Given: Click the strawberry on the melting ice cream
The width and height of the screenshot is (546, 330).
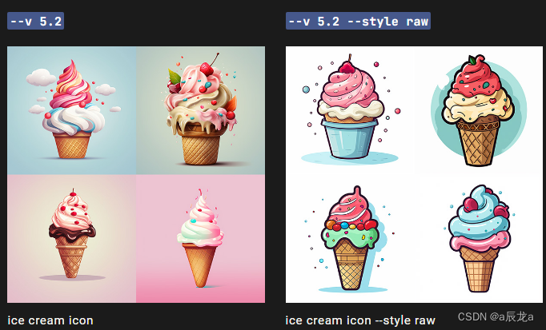Looking at the screenshot, I should (207, 70).
